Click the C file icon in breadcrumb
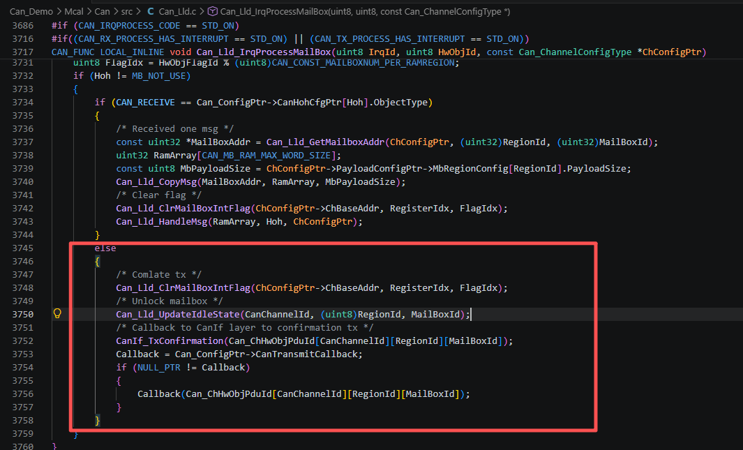The image size is (743, 450). point(150,11)
